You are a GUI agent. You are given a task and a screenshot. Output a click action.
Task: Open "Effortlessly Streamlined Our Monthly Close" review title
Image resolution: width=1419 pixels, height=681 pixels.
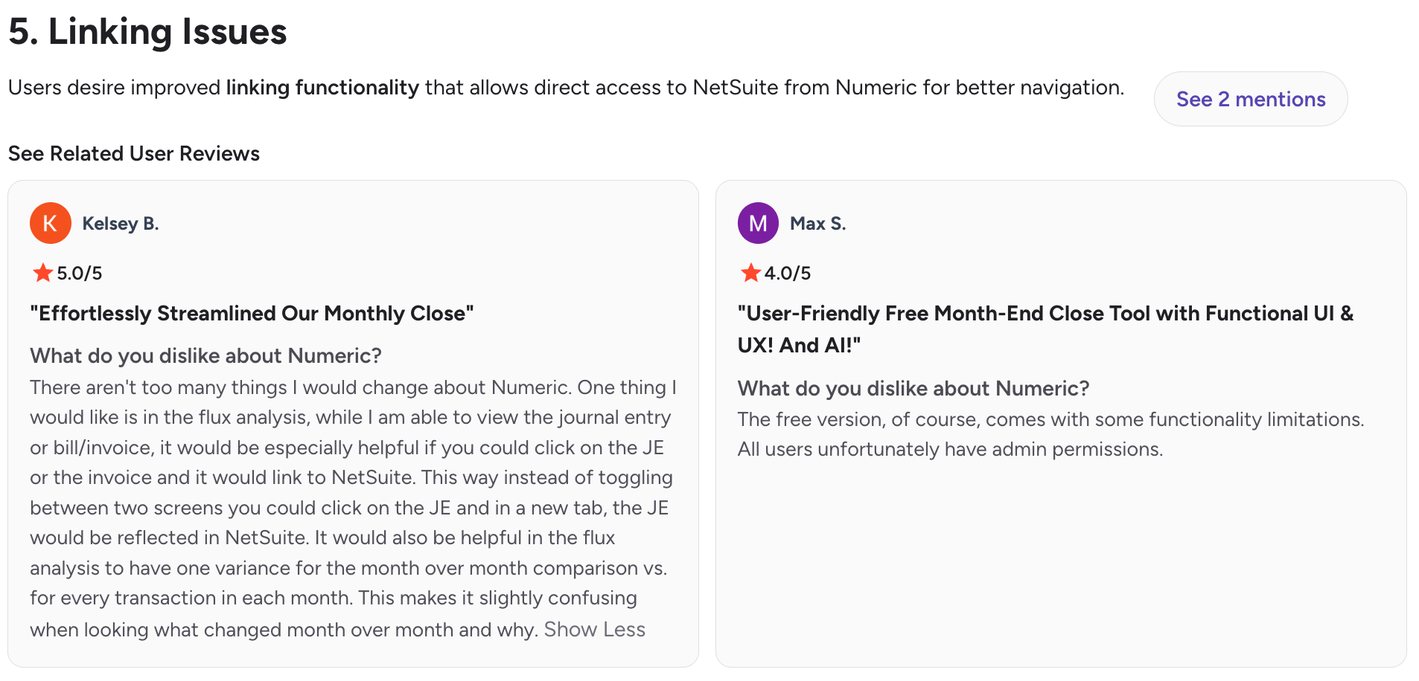pyautogui.click(x=252, y=313)
